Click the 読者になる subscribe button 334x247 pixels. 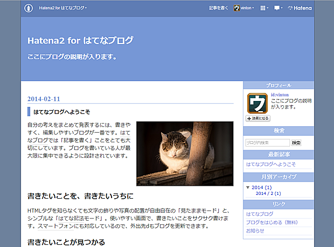[258, 118]
